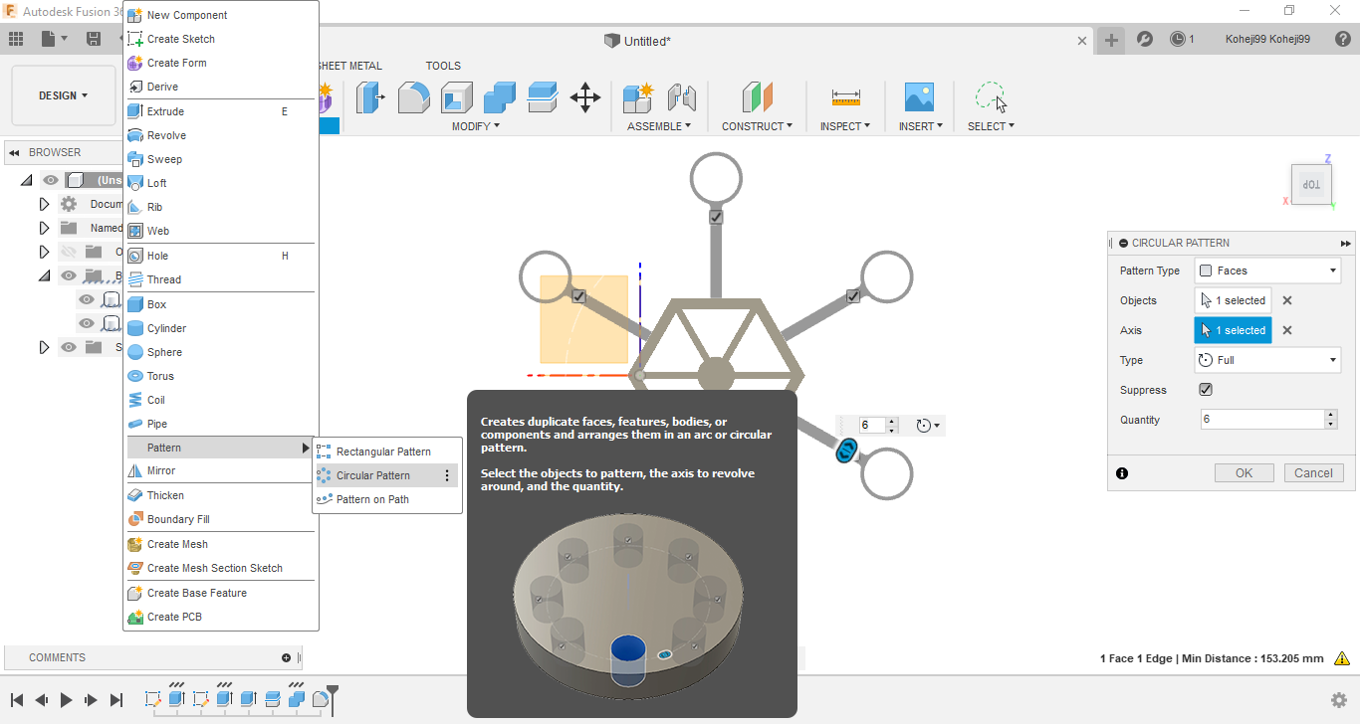Image resolution: width=1360 pixels, height=724 pixels.
Task: Click the Measure ruler icon
Action: pyautogui.click(x=845, y=96)
